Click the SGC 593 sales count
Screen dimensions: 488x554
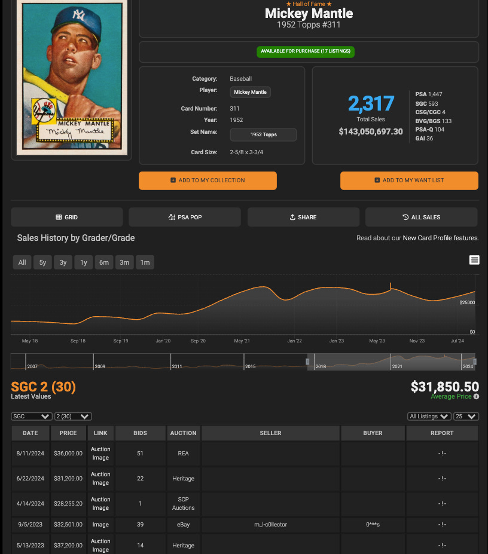pos(426,104)
